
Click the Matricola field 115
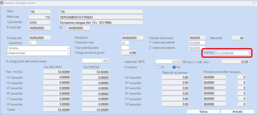click(x=40, y=17)
